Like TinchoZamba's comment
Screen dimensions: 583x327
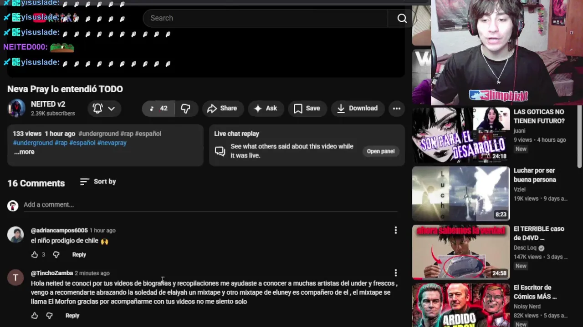[x=35, y=316]
